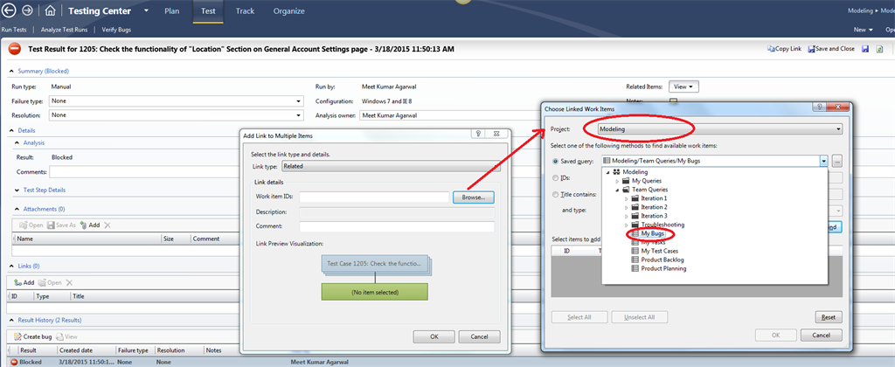Collapse the Attachments (0) section
This screenshot has width=895, height=367.
(x=17, y=209)
